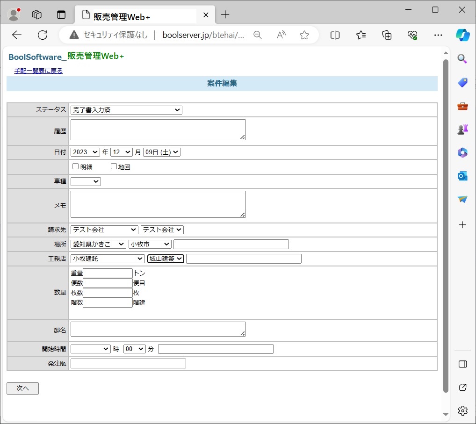Click the メモ text area
The image size is (476, 424).
158,204
